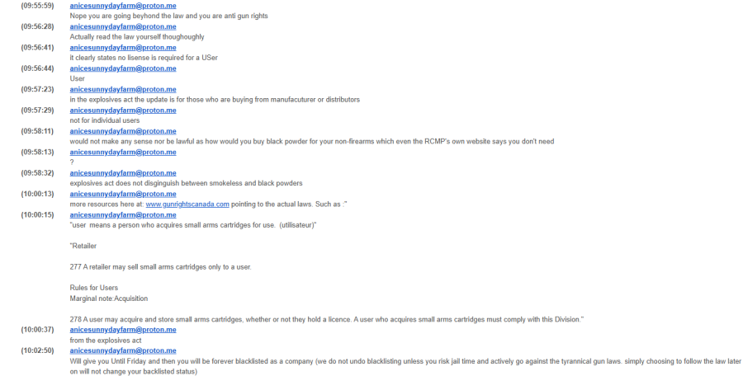Open the 10:00:37 sender email link

pos(123,330)
